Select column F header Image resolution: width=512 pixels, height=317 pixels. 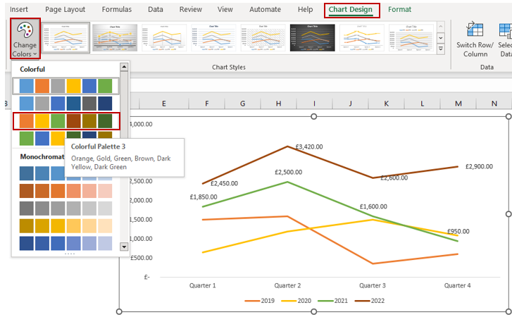206,104
